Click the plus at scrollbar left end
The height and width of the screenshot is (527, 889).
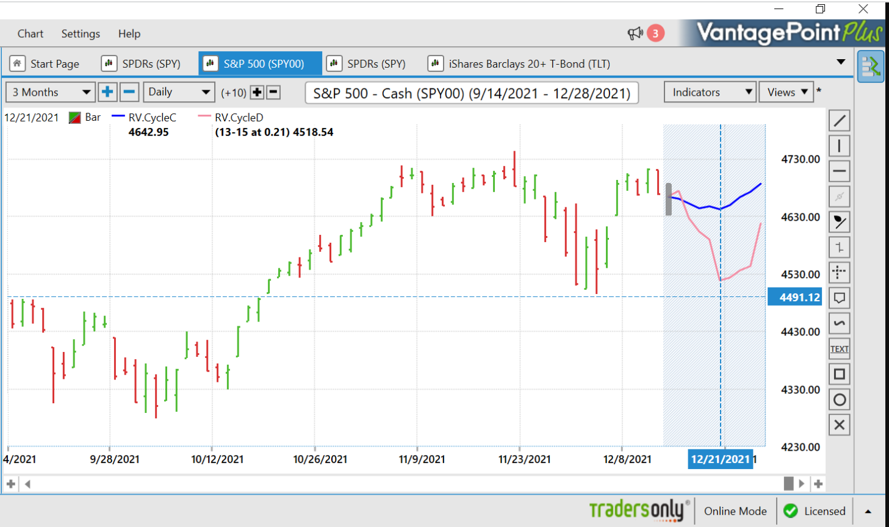(11, 484)
